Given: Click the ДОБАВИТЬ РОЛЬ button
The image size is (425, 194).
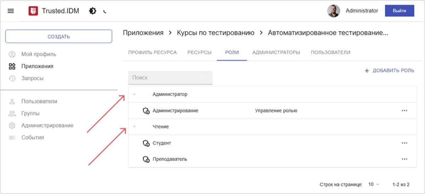Looking at the screenshot, I should 390,71.
